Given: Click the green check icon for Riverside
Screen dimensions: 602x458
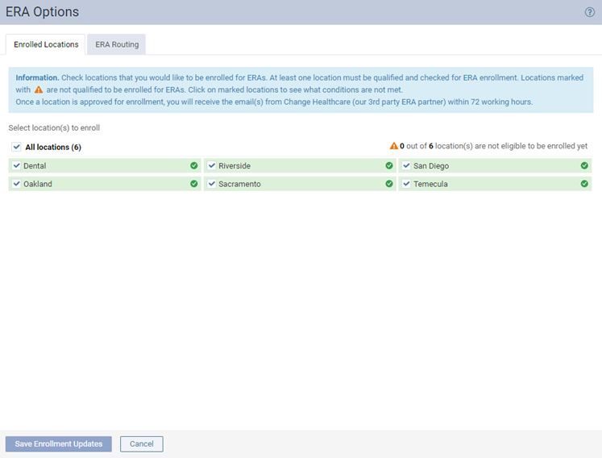Looking at the screenshot, I should [389, 165].
